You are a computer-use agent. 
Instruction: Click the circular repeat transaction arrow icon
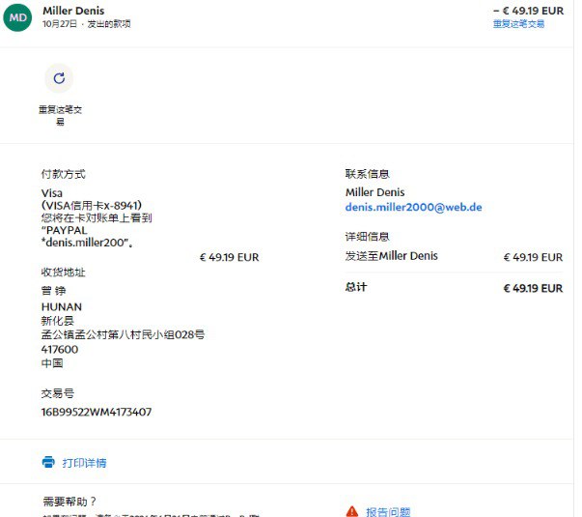point(59,78)
